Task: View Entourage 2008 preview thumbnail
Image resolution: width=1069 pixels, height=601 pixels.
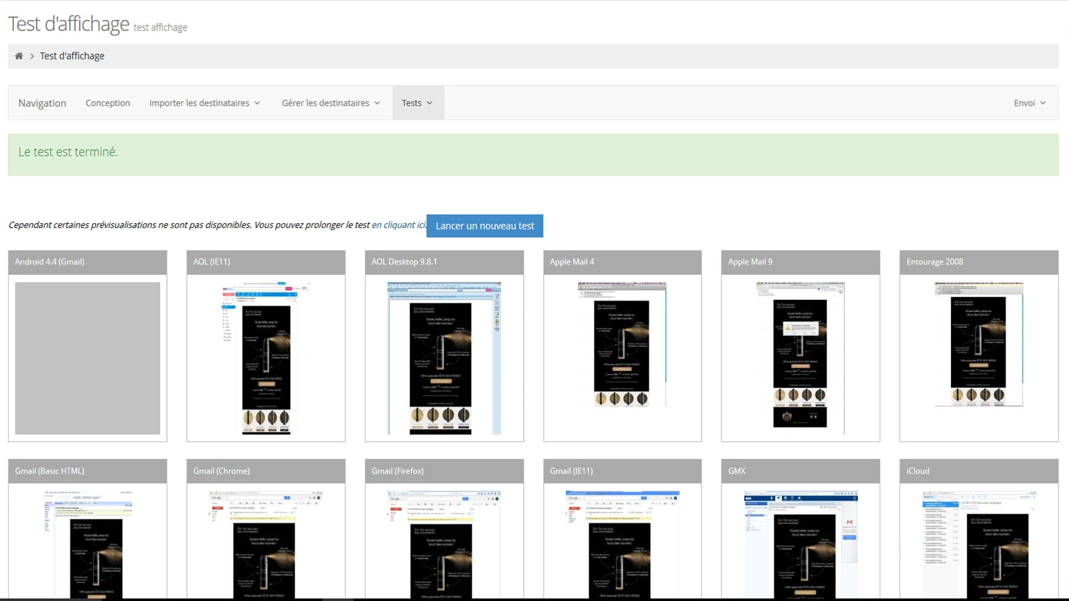Action: pos(978,345)
